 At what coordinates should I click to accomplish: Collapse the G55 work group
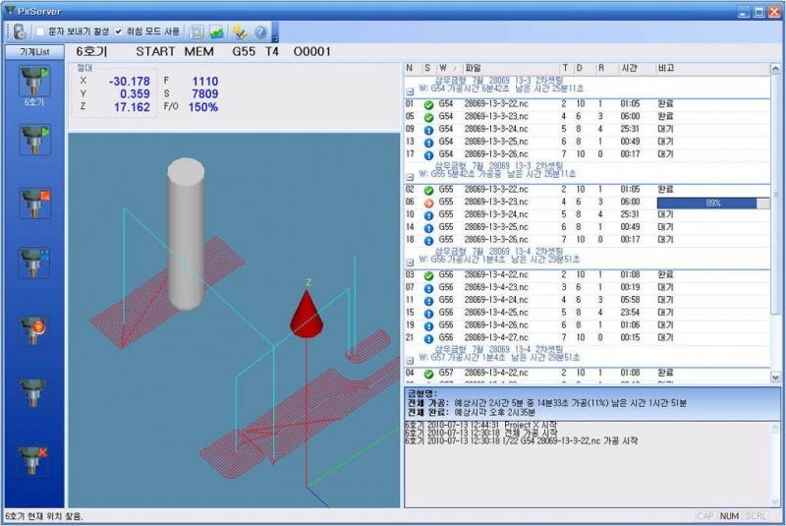click(410, 175)
